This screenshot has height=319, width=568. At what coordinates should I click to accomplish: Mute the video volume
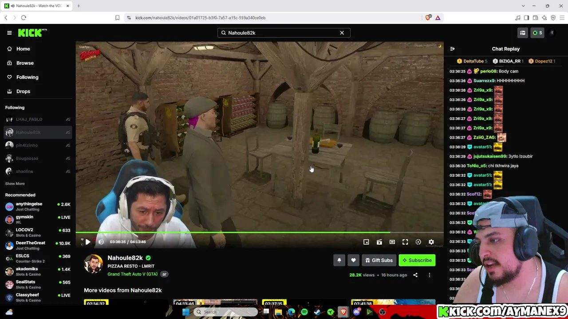pyautogui.click(x=101, y=242)
